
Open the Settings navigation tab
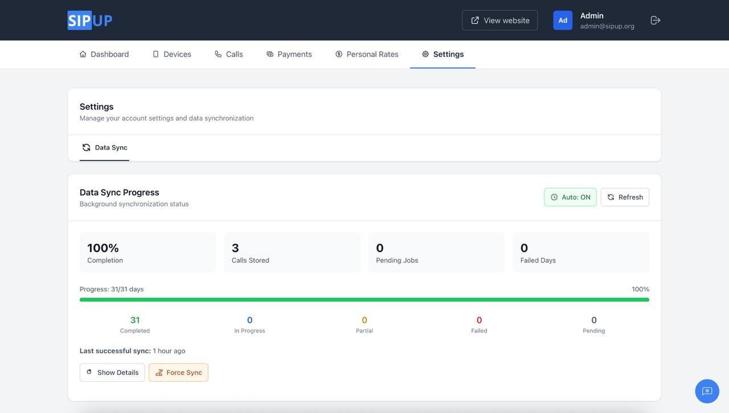coord(443,54)
